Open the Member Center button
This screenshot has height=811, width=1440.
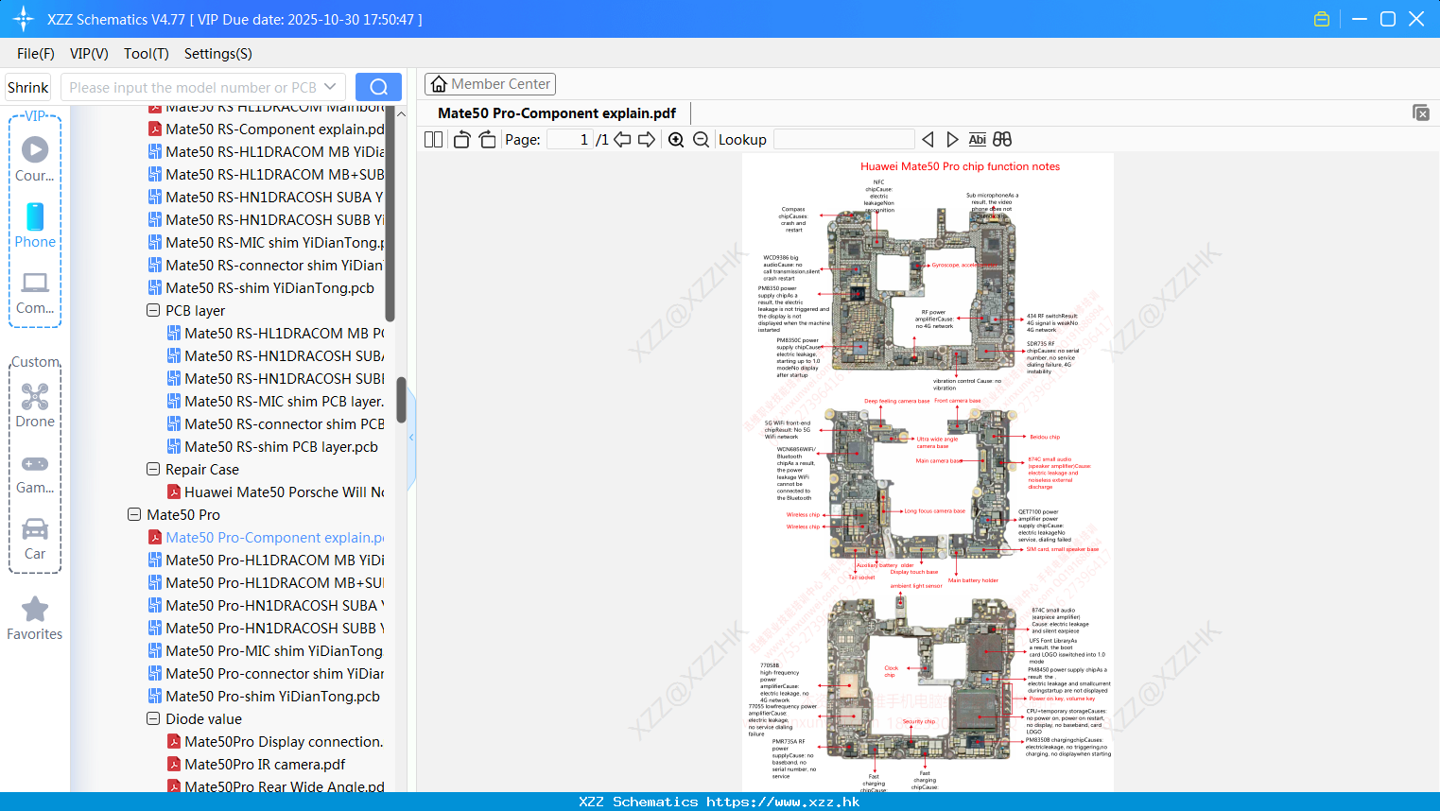coord(490,84)
